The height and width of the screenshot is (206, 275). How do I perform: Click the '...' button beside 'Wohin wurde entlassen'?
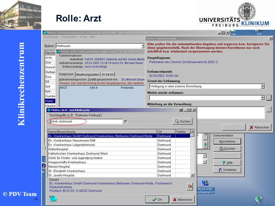point(269,98)
